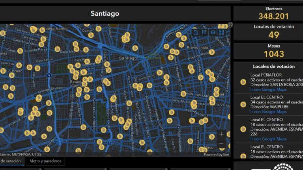The height and width of the screenshot is (170, 303).
Task: Zoom out using the minus button
Action: pos(221,144)
